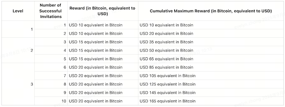
Task: Click the Level 1 merged cell
Action: point(18,29)
